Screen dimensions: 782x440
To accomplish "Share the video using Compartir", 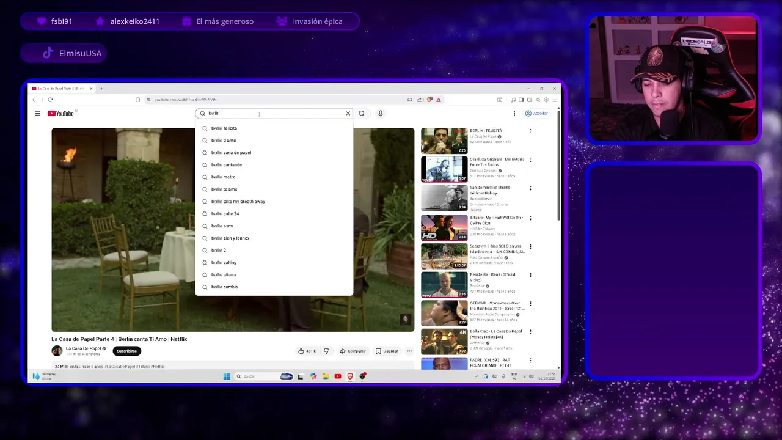I will [x=353, y=351].
